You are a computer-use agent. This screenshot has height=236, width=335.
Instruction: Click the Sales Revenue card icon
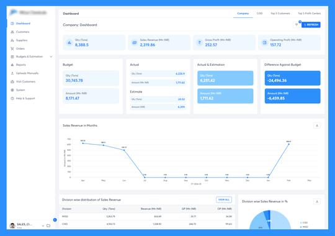[135, 43]
